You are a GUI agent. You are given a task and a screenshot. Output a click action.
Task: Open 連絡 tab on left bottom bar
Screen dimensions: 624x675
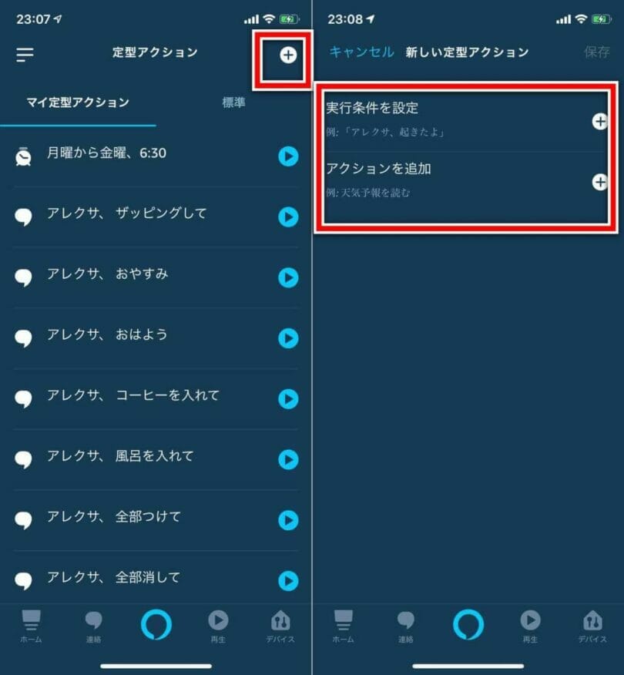(x=93, y=626)
